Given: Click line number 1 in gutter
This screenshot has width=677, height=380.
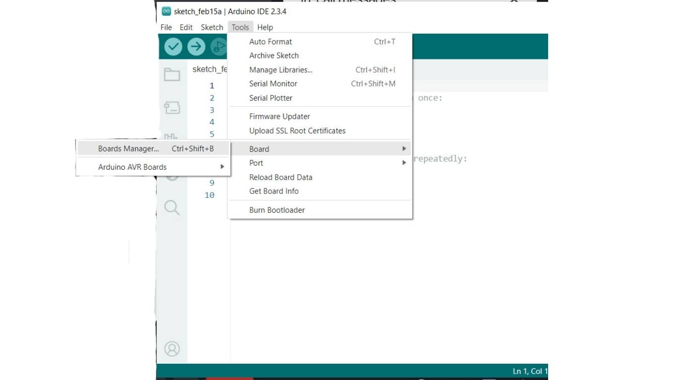Looking at the screenshot, I should coord(212,86).
